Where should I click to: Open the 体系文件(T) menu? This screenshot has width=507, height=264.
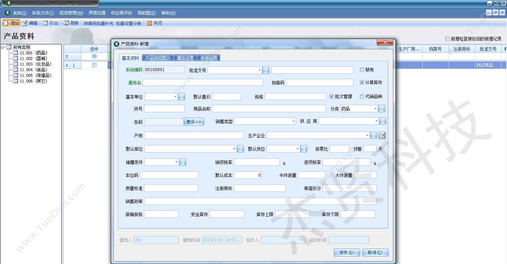[43, 13]
